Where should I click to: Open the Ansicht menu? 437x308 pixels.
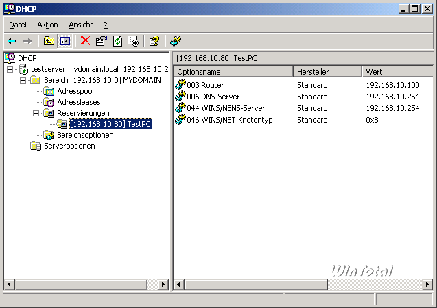81,25
